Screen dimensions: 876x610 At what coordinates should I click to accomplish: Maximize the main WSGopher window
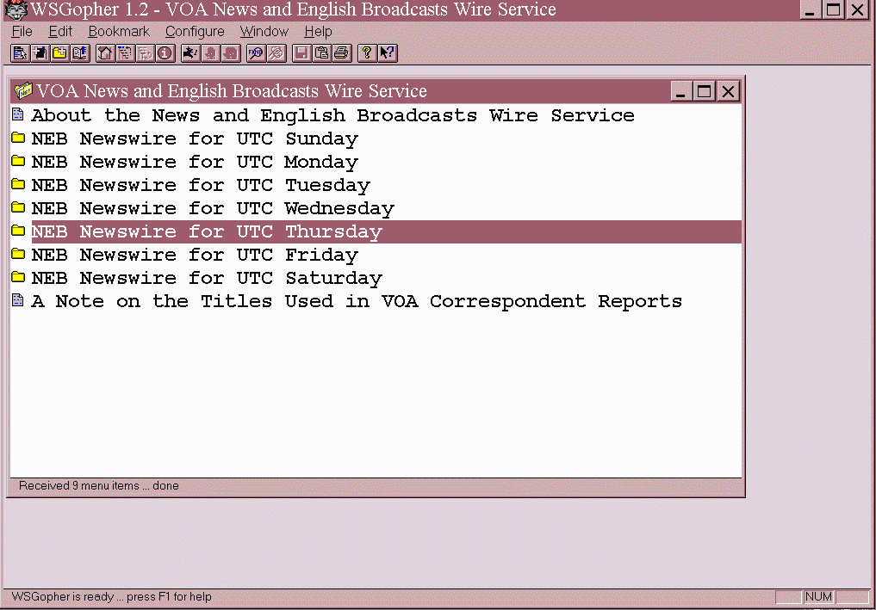[833, 10]
